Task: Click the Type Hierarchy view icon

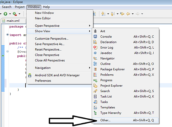Action: [x=95, y=113]
